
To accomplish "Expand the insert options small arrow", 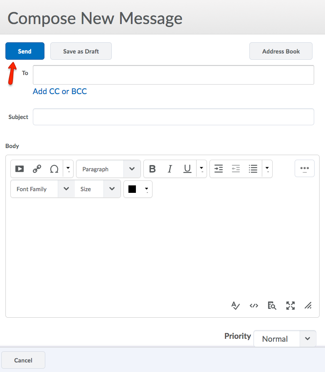I will tap(68, 169).
